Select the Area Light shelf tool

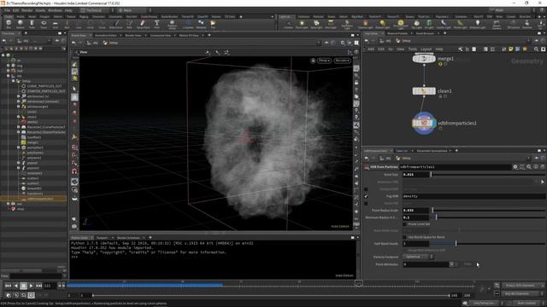point(331,24)
